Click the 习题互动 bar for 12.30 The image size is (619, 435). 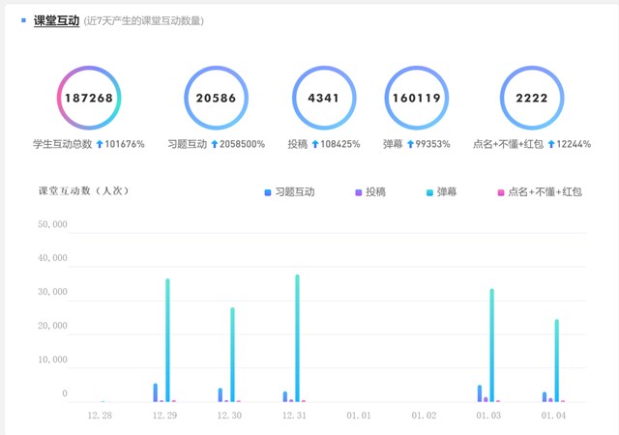[221, 395]
